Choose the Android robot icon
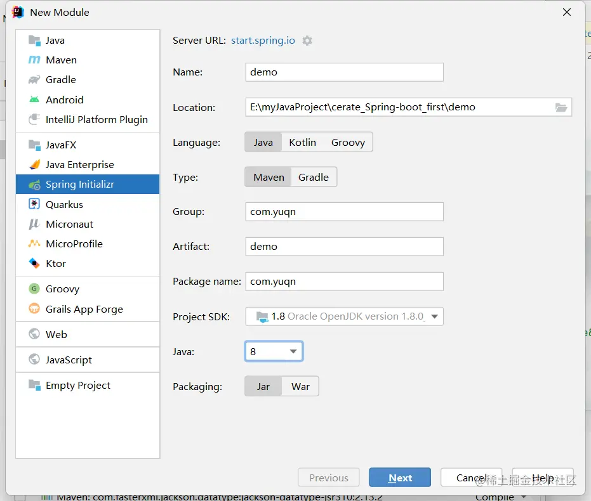 [x=34, y=100]
